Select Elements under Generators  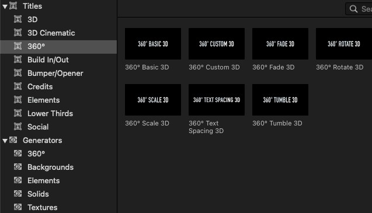(x=43, y=180)
